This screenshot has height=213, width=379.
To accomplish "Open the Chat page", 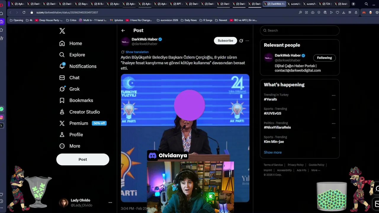I will (x=69, y=78).
